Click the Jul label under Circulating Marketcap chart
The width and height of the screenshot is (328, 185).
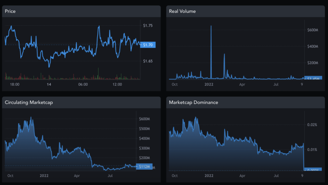pyautogui.click(x=110, y=176)
